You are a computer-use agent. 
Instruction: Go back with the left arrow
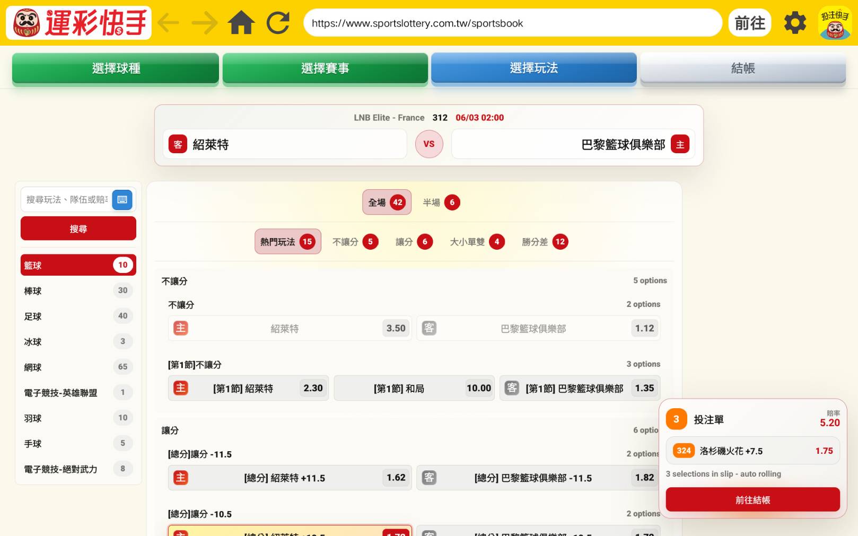pos(169,23)
